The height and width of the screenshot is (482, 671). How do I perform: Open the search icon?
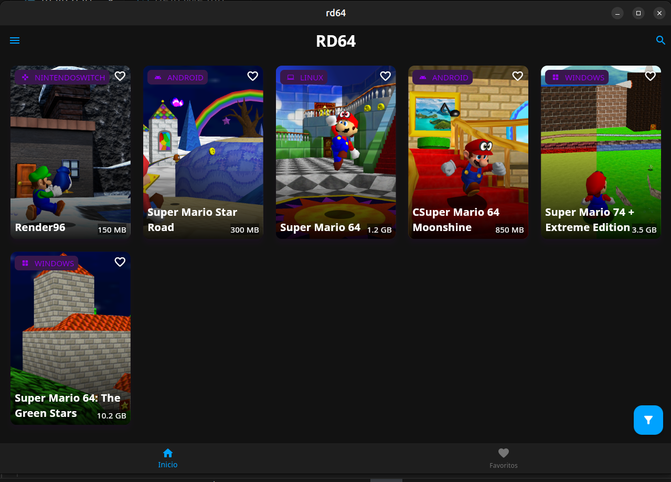pyautogui.click(x=660, y=40)
